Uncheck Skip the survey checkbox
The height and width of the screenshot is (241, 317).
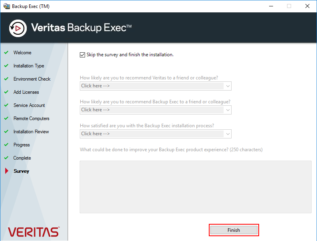(x=82, y=55)
